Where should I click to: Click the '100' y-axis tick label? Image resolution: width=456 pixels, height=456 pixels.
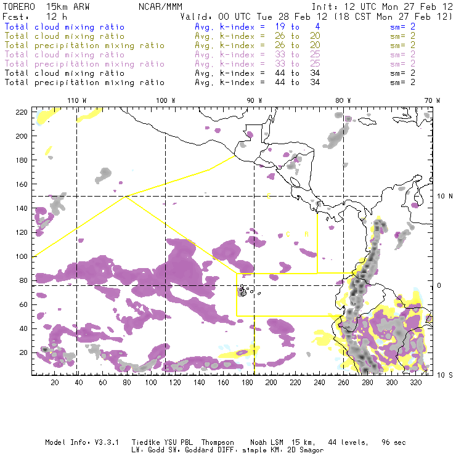pyautogui.click(x=22, y=256)
